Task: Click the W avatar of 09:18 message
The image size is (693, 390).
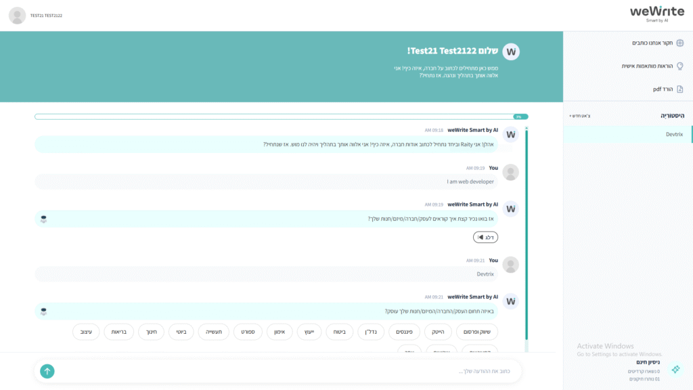Action: [x=511, y=135]
